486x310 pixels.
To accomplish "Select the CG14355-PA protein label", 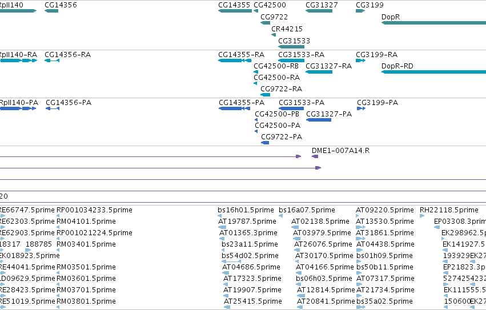I will (242, 103).
